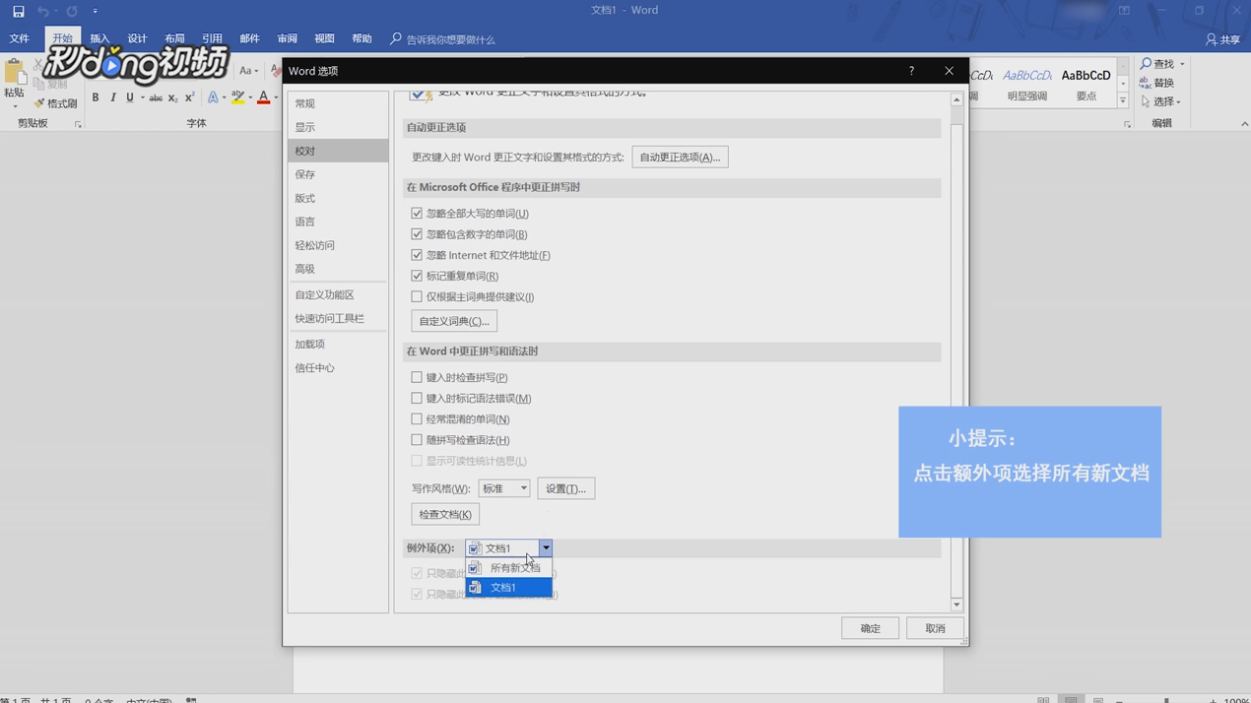This screenshot has height=703, width=1251.
Task: Switch to the 设计 Design tab
Action: coord(137,39)
